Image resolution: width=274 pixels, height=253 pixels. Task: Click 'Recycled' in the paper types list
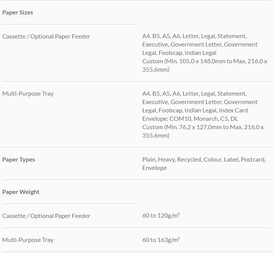click(x=189, y=160)
